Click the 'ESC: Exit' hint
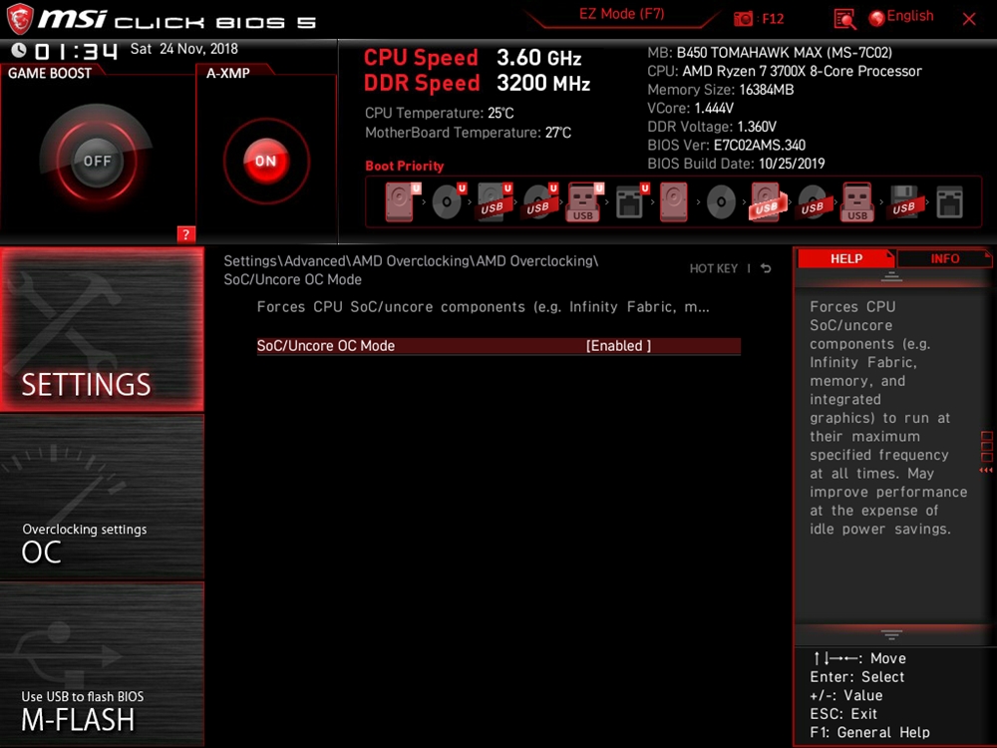The height and width of the screenshot is (748, 997). click(843, 714)
